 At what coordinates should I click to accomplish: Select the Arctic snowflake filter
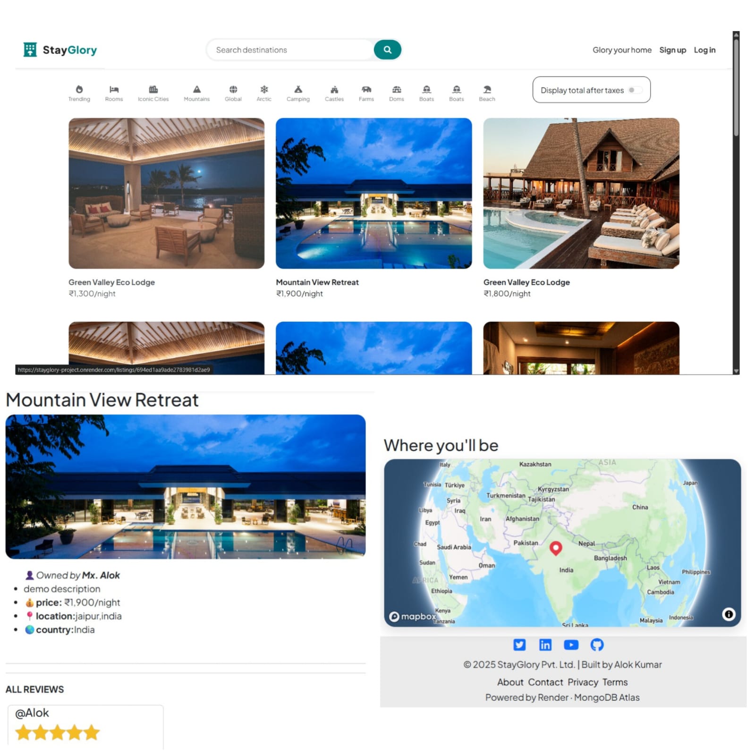click(264, 93)
